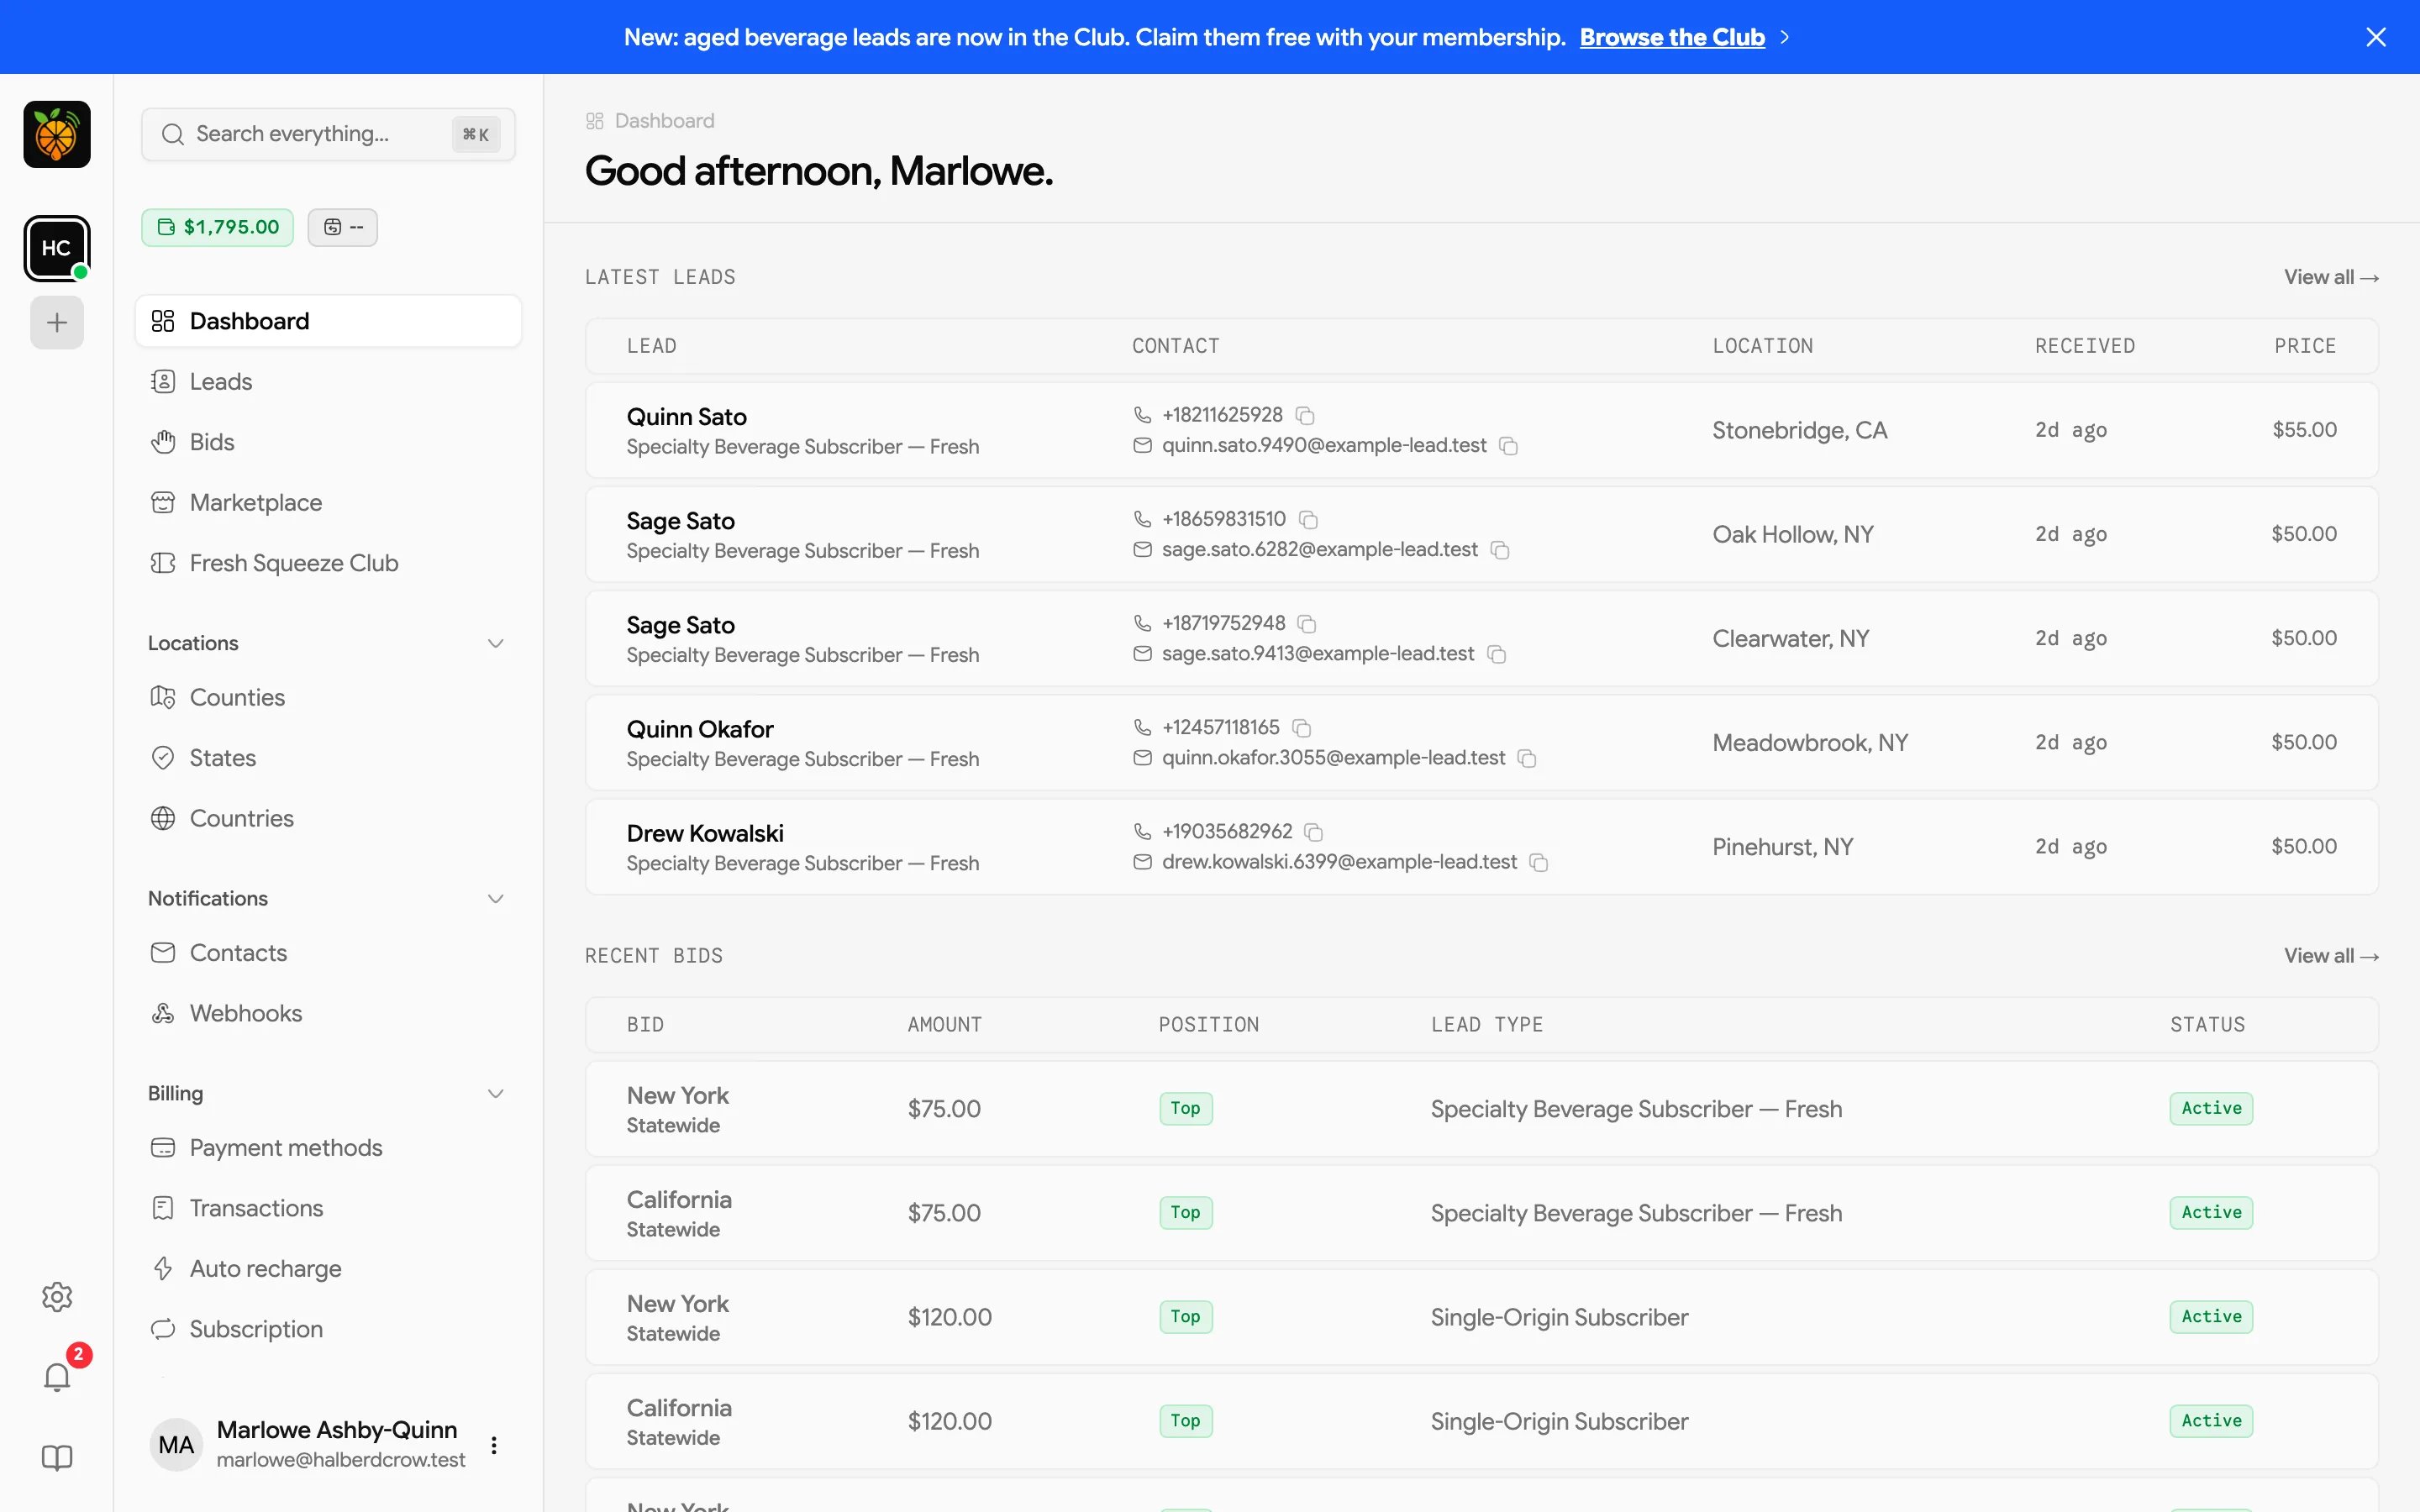Copy drew.kowalski.6399 email address
Viewport: 2420px width, 1512px height.
tap(1540, 862)
